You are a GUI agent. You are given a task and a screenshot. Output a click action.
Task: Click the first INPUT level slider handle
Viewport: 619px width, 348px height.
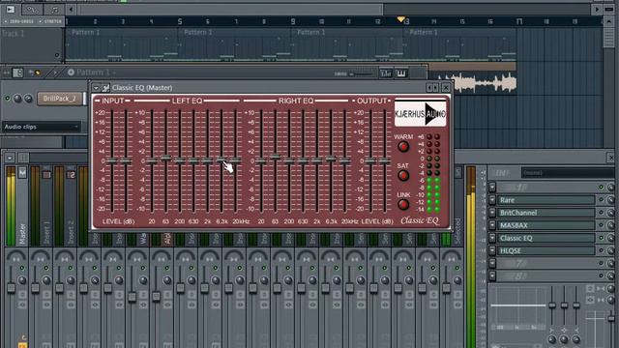point(112,160)
